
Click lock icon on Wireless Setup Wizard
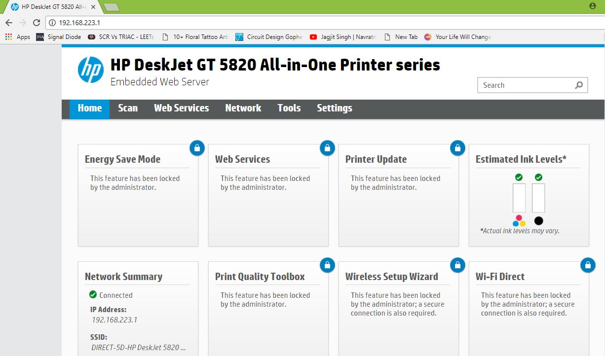pos(457,265)
